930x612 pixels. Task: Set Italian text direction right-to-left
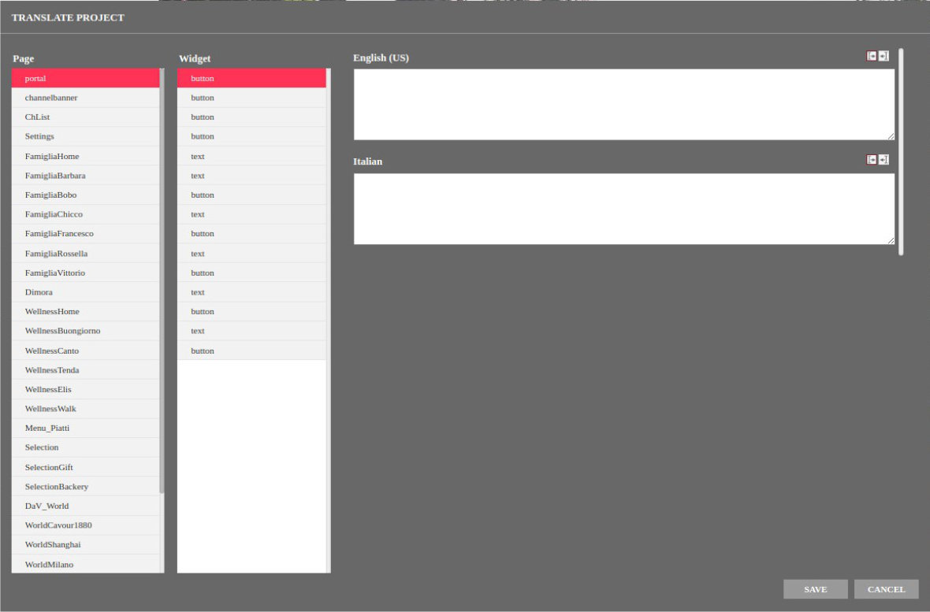click(x=883, y=160)
